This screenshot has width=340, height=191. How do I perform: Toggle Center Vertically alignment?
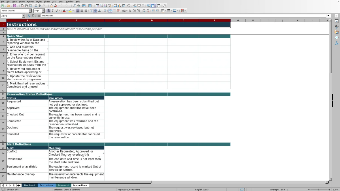click(x=95, y=11)
